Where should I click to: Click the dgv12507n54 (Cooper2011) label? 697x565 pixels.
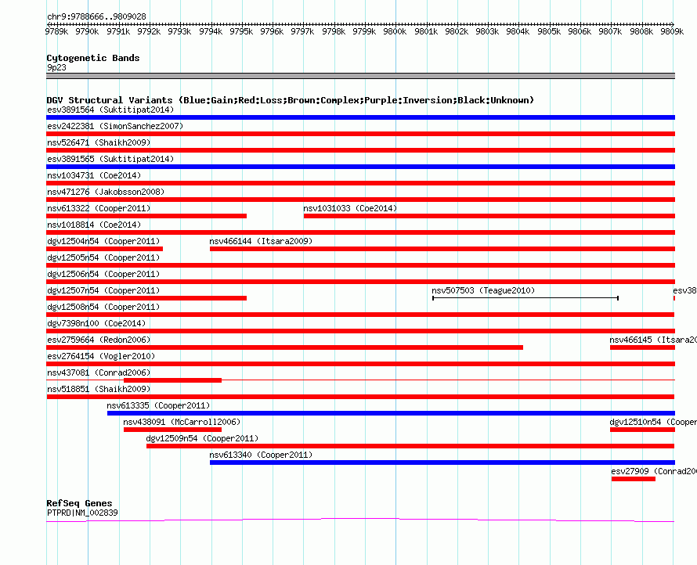pos(103,290)
